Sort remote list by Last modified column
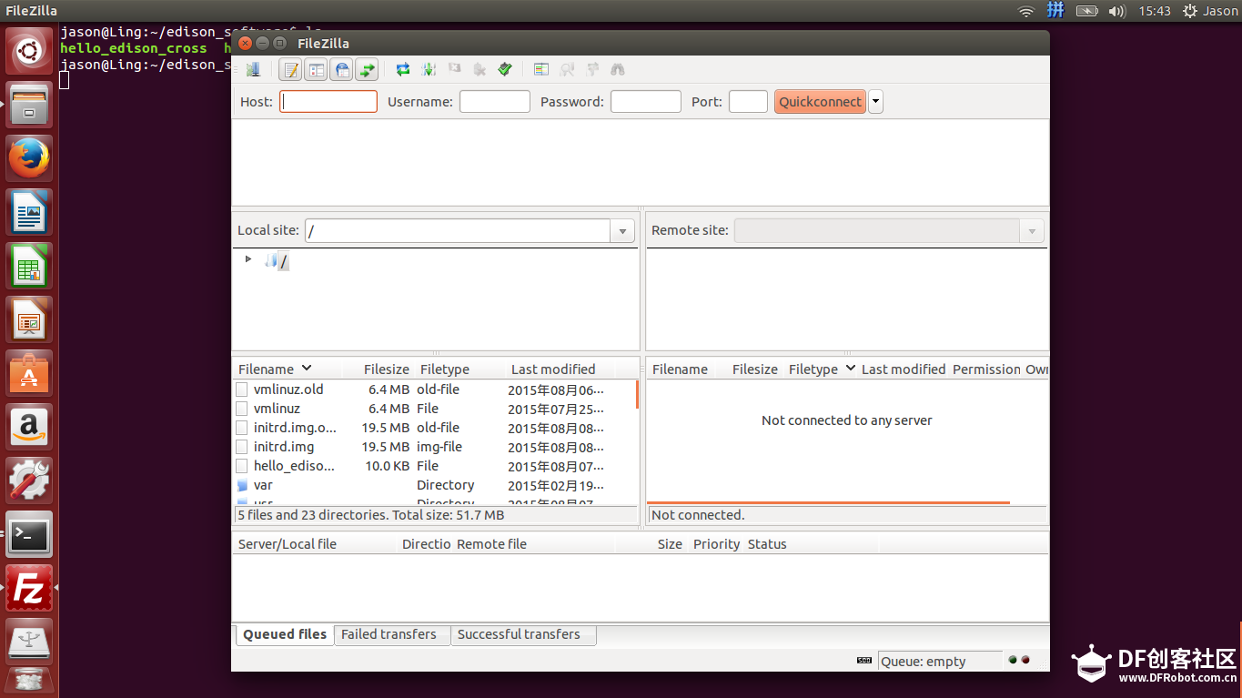 [x=904, y=369]
